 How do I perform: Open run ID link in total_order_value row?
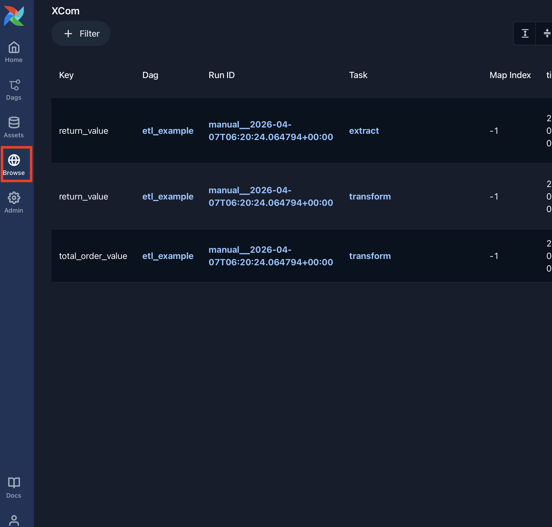[271, 256]
